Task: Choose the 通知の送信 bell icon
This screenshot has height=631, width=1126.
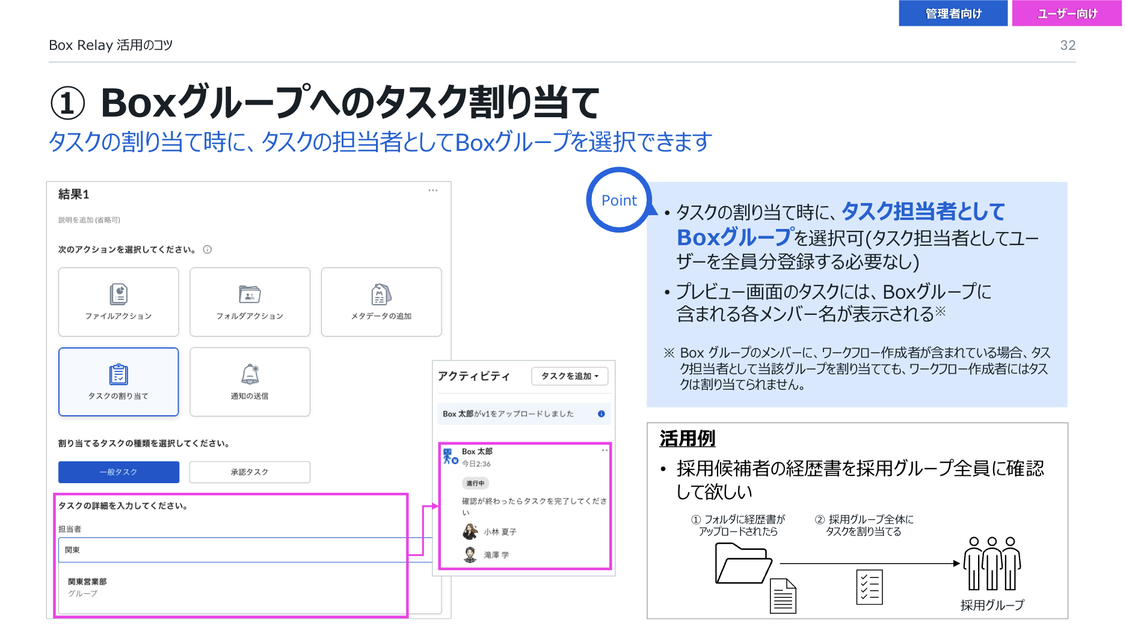Action: 250,374
